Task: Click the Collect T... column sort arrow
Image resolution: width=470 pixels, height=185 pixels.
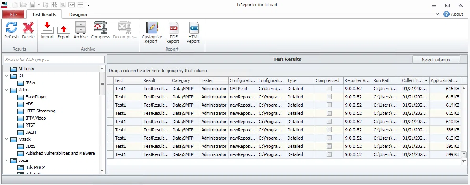Action: click(426, 81)
